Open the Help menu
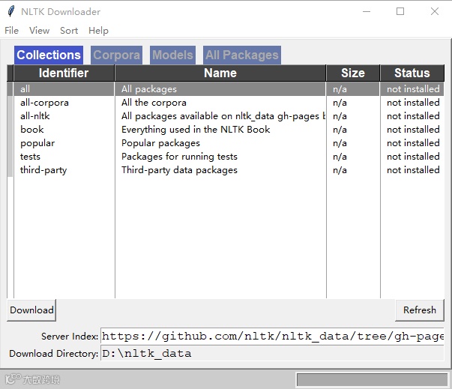This screenshot has width=452, height=389. (98, 31)
